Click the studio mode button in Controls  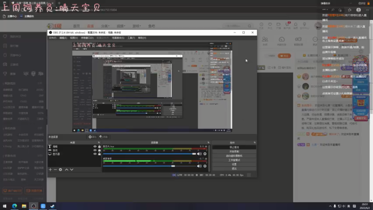pyautogui.click(x=234, y=160)
